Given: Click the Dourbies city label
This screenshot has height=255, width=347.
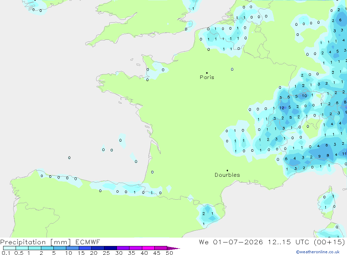Looking at the screenshot, I should (227, 175).
